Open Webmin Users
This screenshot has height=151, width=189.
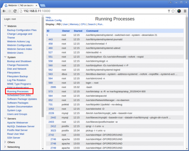(x=15, y=53)
